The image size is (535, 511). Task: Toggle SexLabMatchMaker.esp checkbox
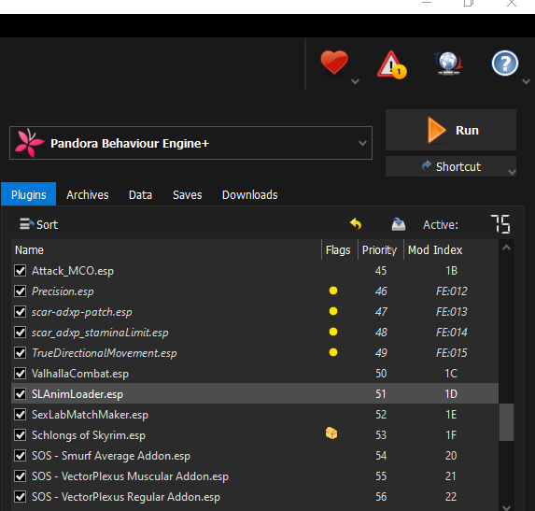(21, 415)
